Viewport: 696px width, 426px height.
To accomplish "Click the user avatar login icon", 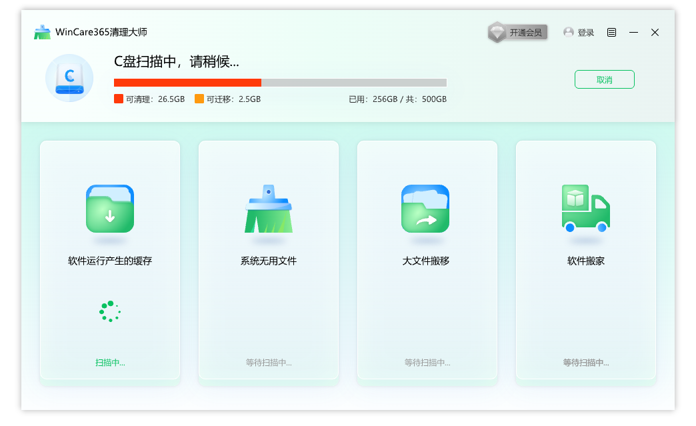I will click(569, 32).
